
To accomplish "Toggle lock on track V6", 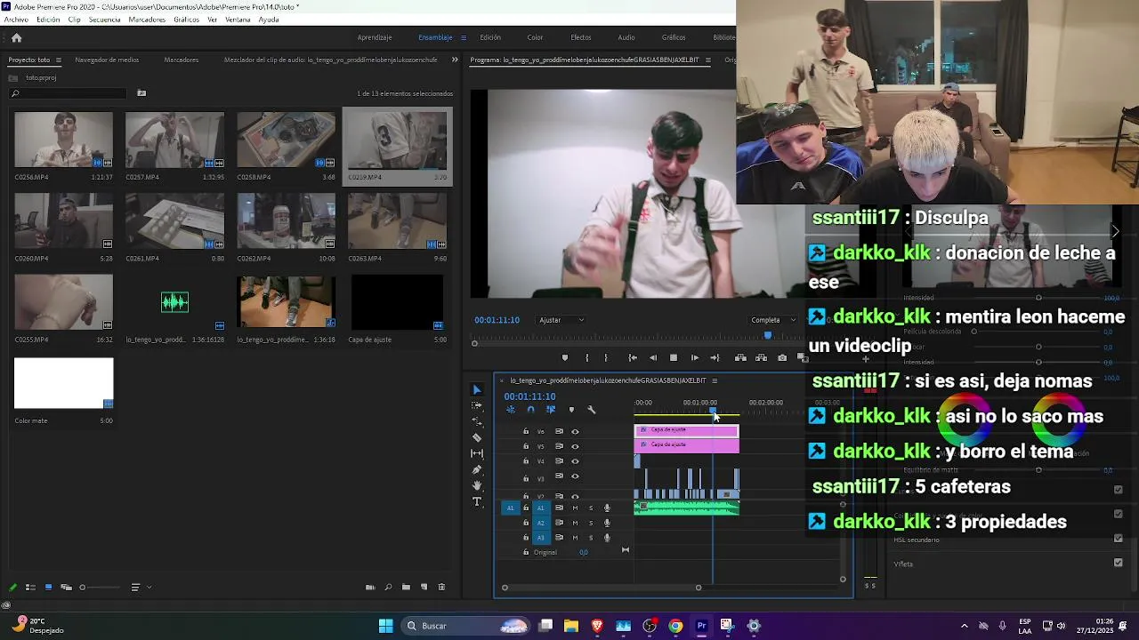I will (x=526, y=431).
